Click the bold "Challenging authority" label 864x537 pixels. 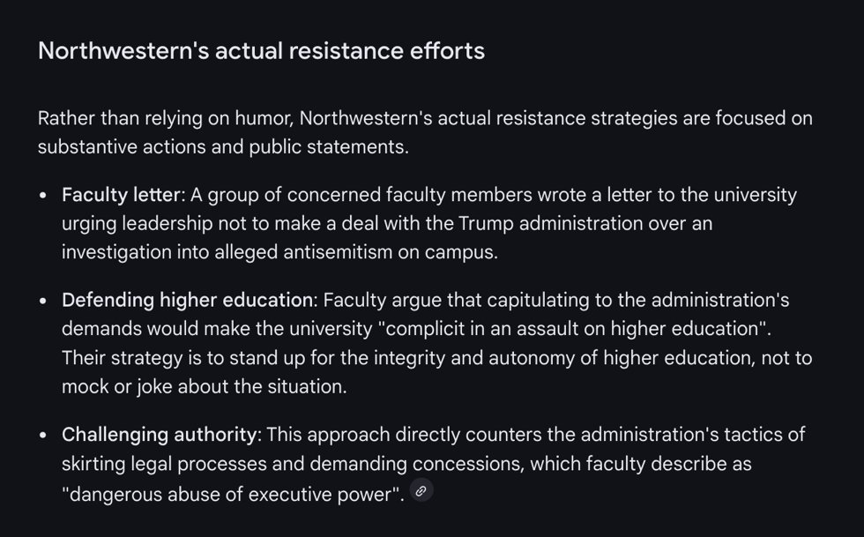160,435
